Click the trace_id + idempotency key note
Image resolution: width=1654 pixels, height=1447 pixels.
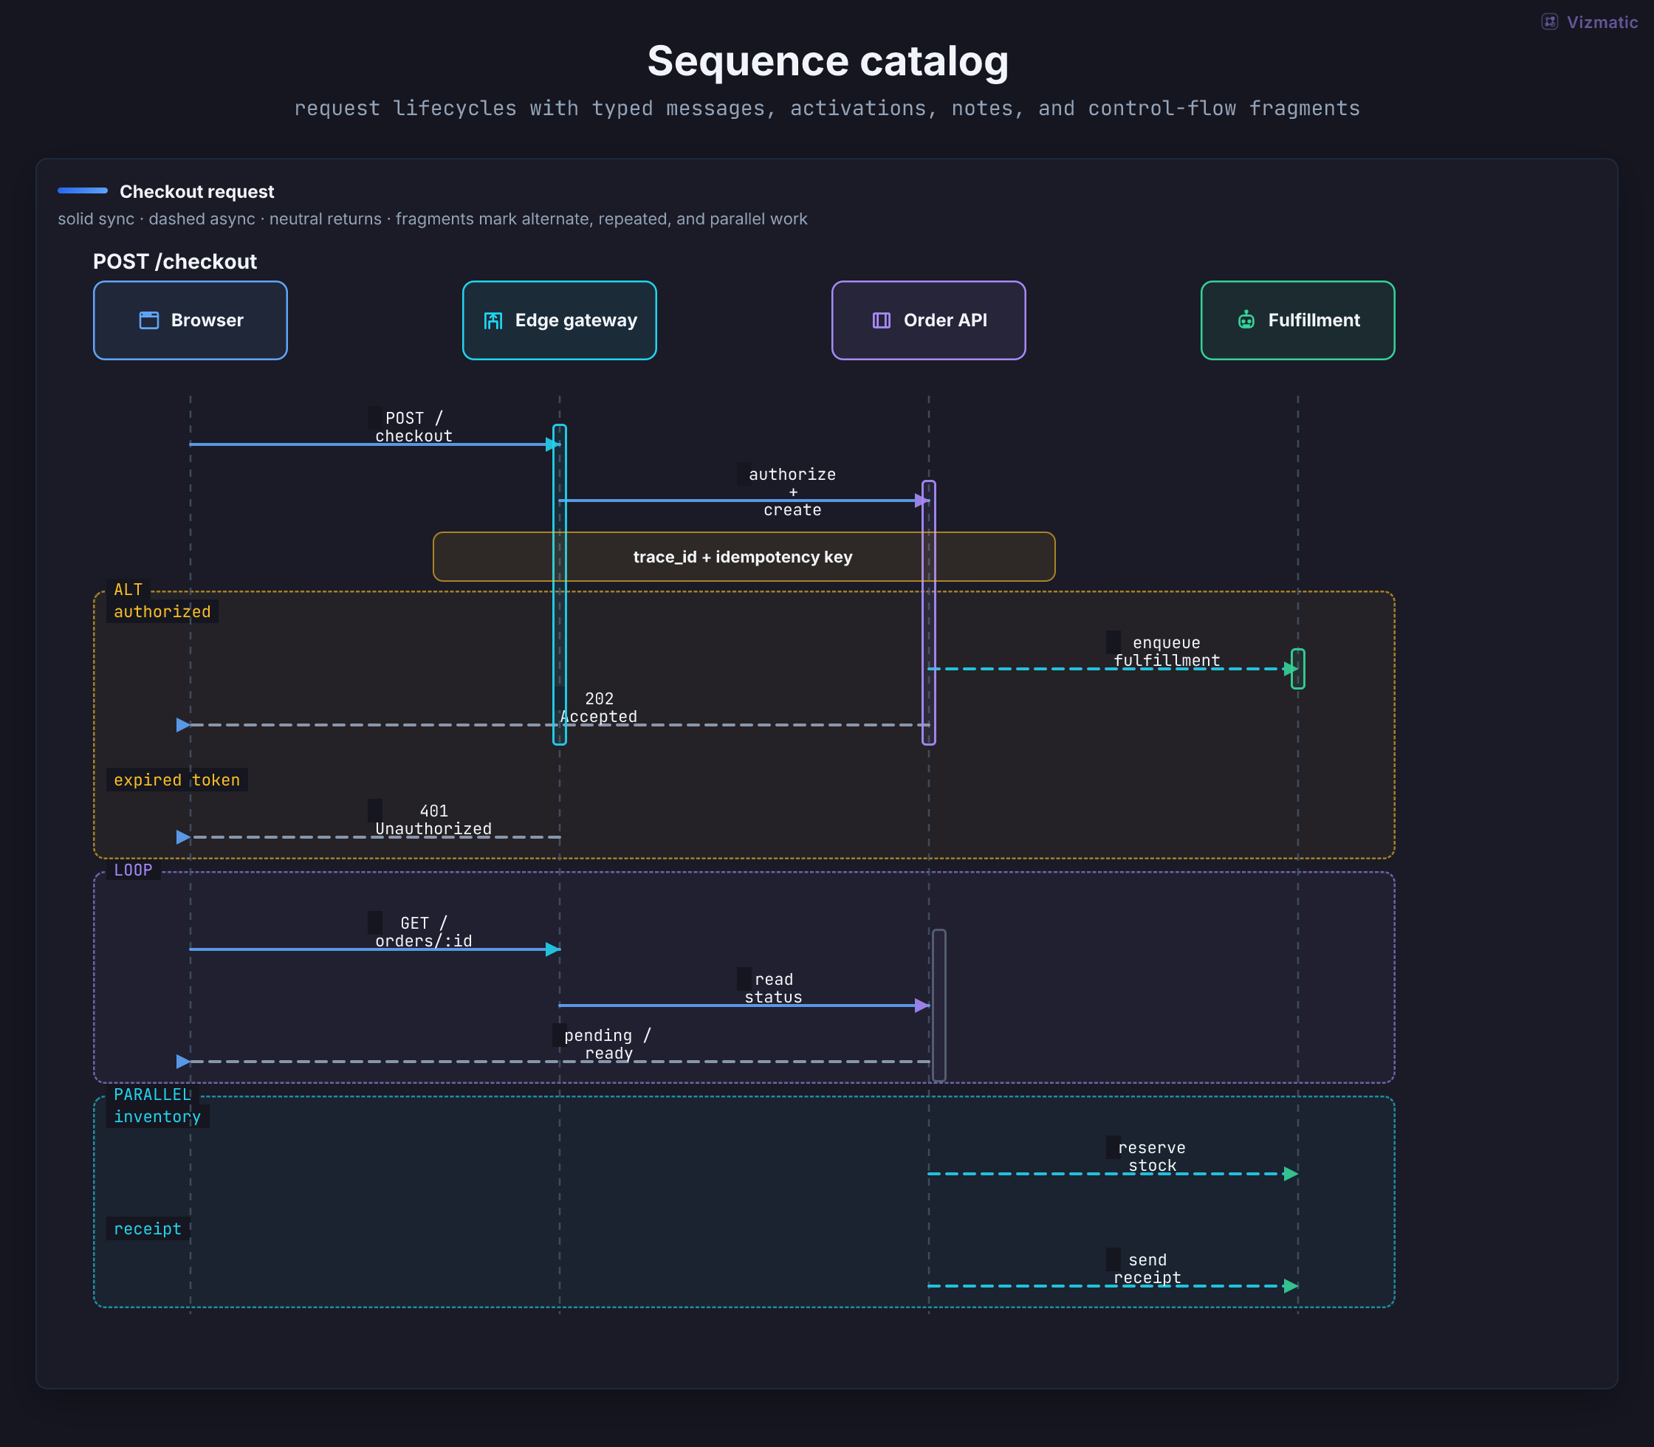point(744,557)
